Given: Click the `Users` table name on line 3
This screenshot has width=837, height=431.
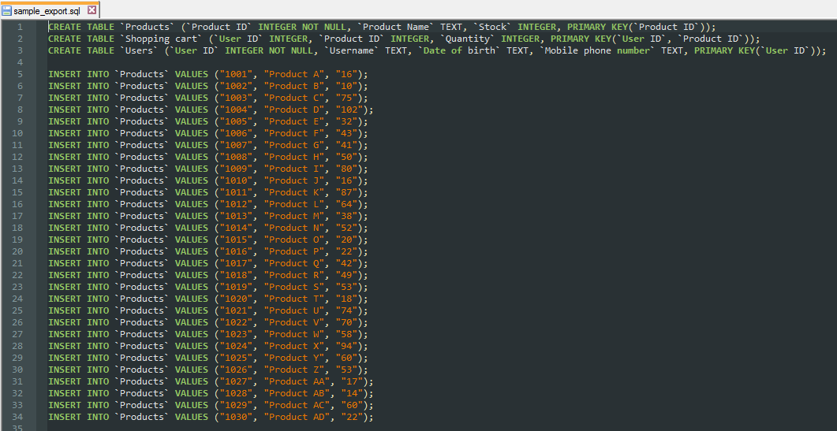Looking at the screenshot, I should click(140, 50).
